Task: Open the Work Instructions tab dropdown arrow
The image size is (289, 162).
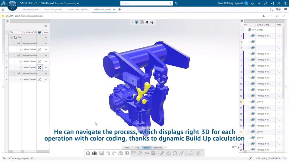Action: pos(114,10)
